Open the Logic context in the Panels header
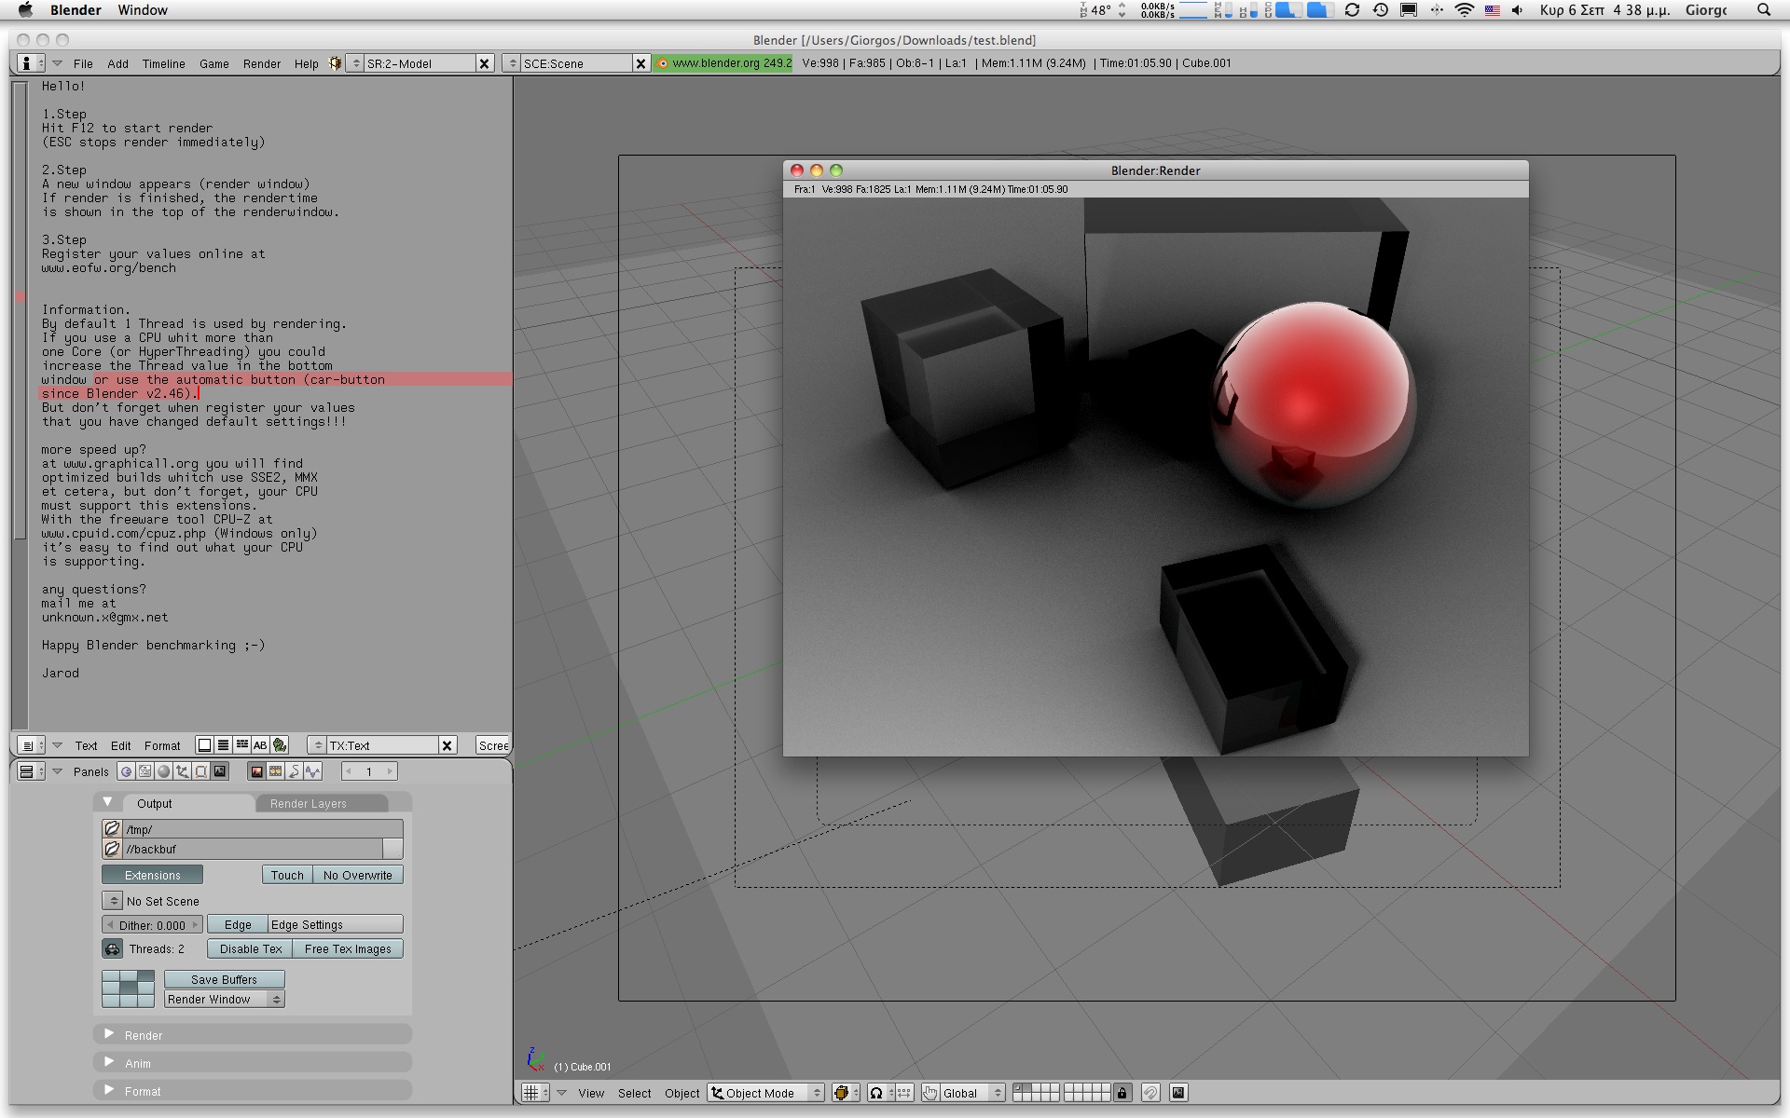This screenshot has height=1118, width=1790. coord(126,771)
